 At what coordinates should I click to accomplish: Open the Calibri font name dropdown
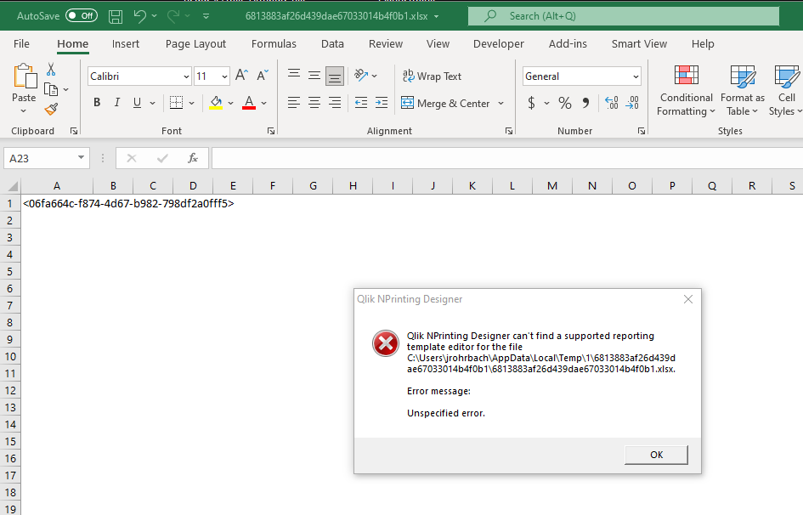pos(186,76)
